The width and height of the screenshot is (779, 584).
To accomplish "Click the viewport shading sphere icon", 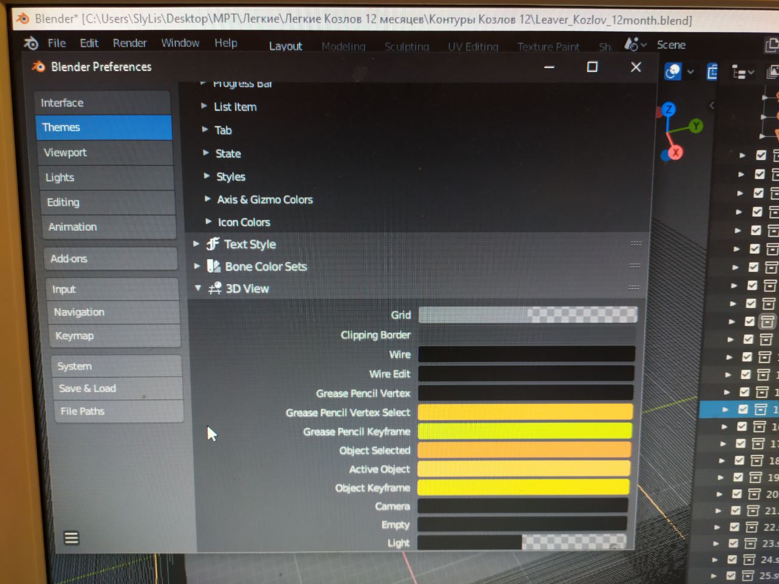I will (x=673, y=72).
